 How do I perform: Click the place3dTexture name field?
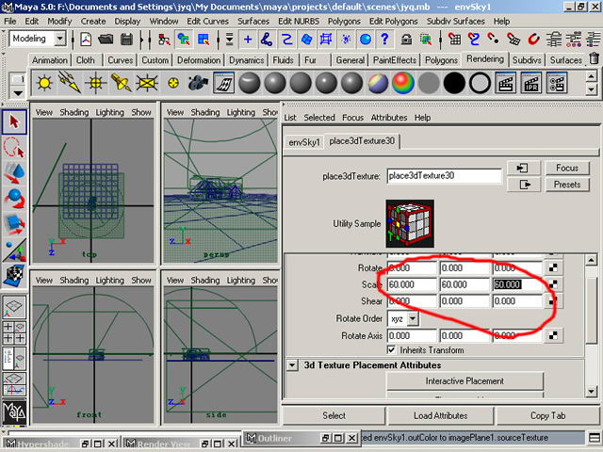click(x=444, y=176)
